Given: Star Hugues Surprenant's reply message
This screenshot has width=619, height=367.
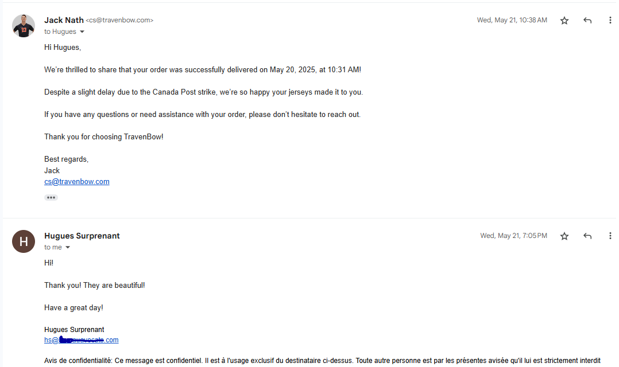Looking at the screenshot, I should (564, 236).
